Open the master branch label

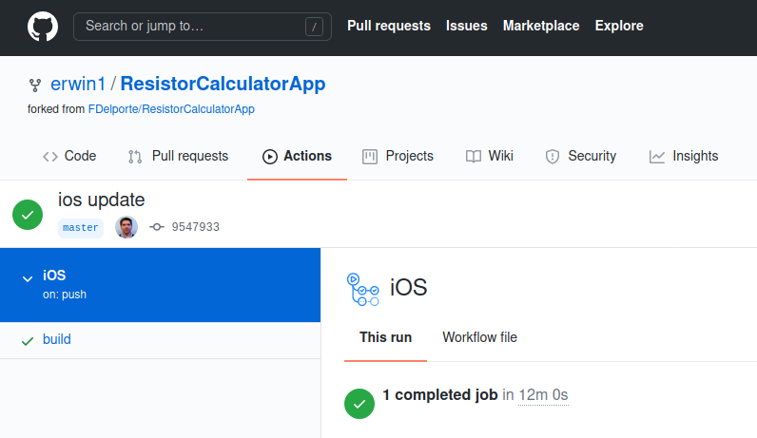pyautogui.click(x=81, y=228)
